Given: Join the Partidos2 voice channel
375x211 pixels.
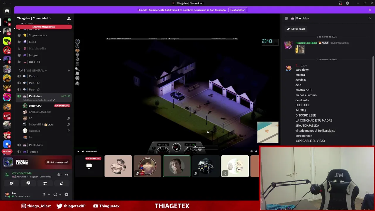Looking at the screenshot, I should click(44, 145).
